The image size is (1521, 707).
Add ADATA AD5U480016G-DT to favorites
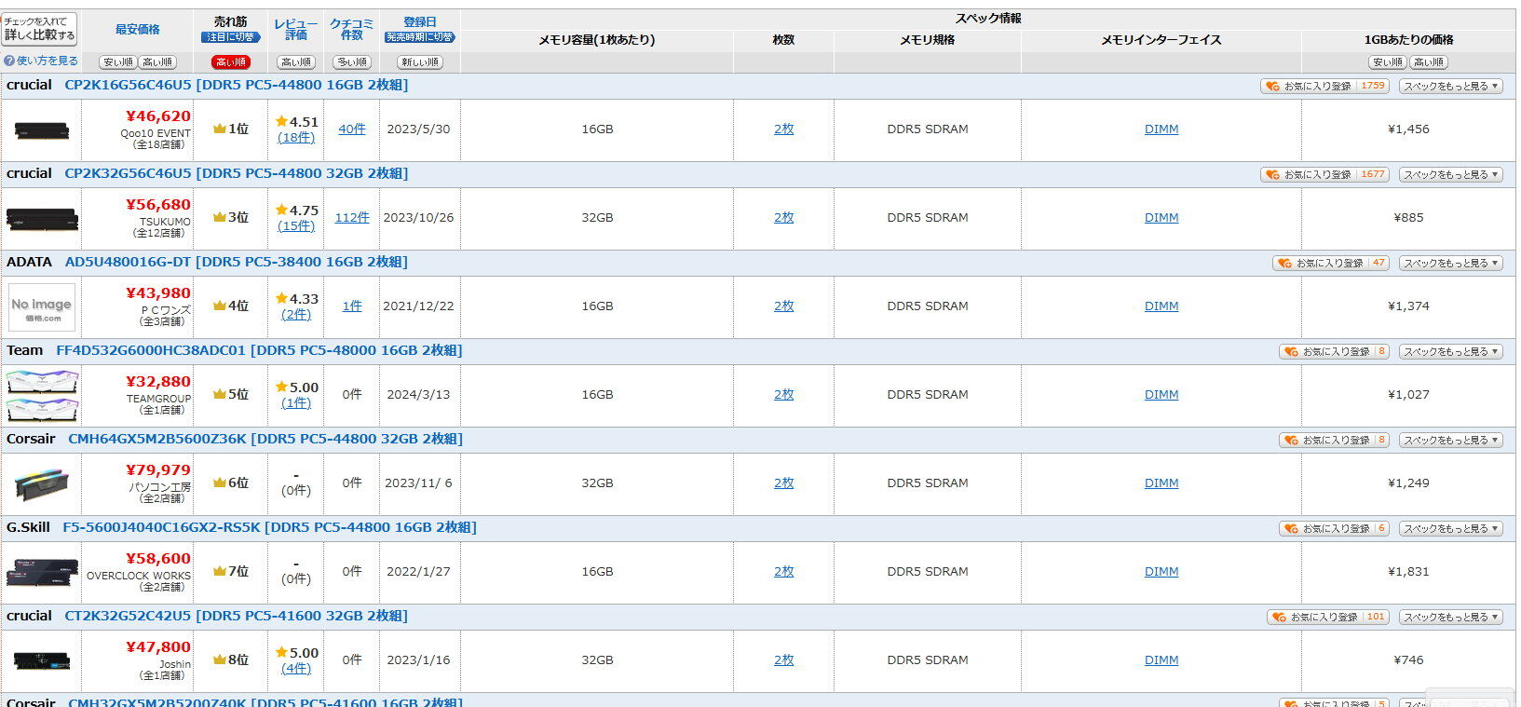(1331, 263)
